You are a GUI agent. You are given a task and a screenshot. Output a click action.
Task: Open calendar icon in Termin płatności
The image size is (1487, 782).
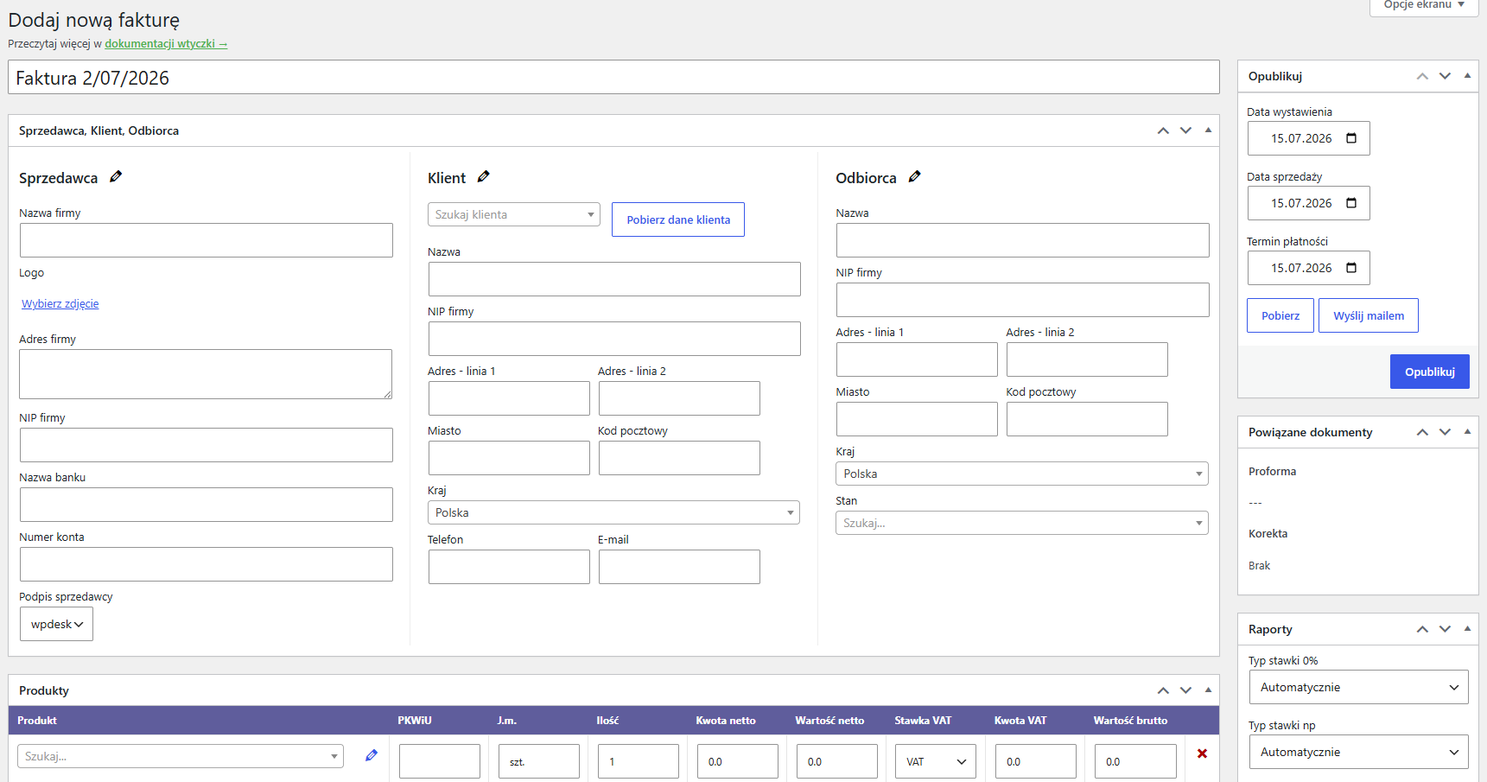click(1351, 268)
